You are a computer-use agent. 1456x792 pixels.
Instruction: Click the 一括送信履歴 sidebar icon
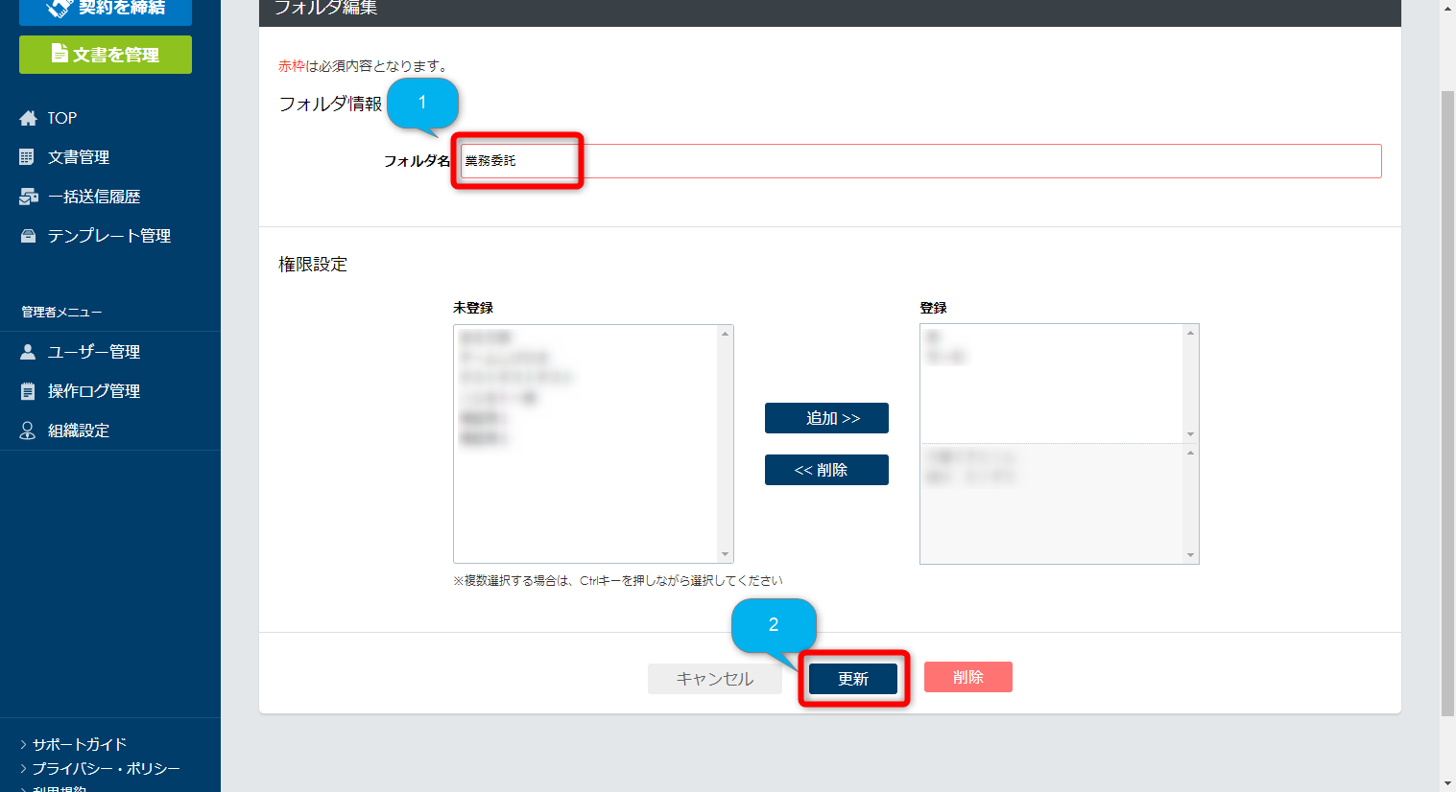[x=28, y=197]
